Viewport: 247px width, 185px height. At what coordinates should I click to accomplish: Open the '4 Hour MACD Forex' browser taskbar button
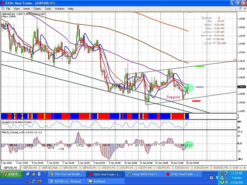pyautogui.click(x=144, y=174)
